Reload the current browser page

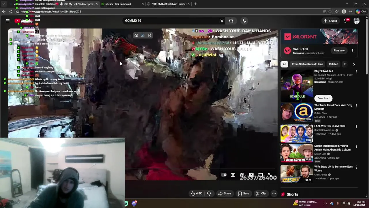click(11, 12)
